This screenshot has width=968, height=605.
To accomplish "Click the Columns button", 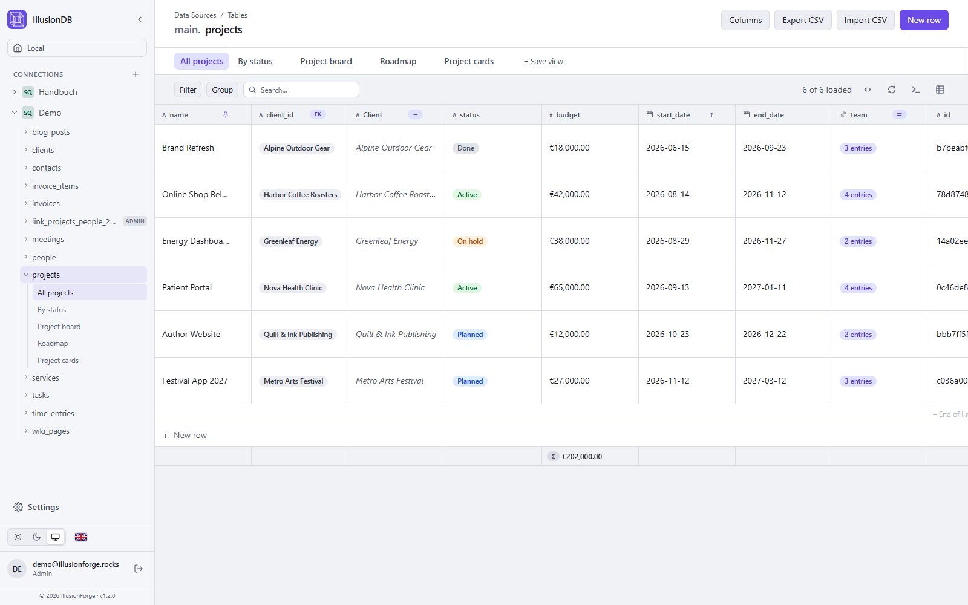I will (x=745, y=20).
